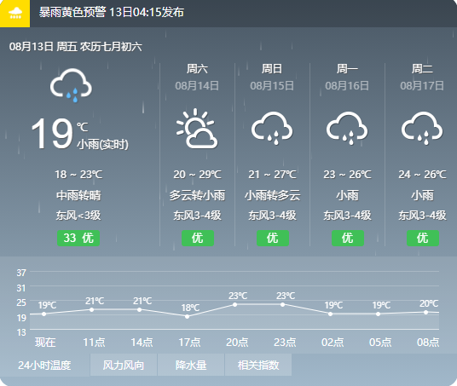Image resolution: width=457 pixels, height=386 pixels.
Task: Click the 08月14日 date label
Action: click(197, 86)
